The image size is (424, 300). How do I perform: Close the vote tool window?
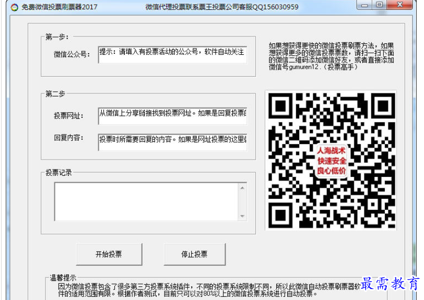click(399, 5)
